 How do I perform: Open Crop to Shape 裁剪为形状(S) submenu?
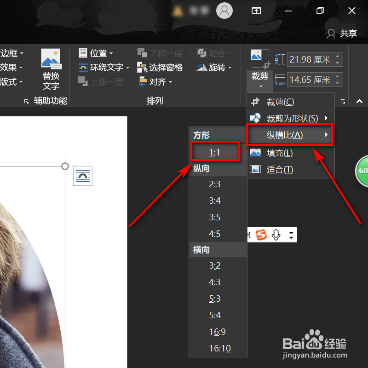[x=291, y=118]
